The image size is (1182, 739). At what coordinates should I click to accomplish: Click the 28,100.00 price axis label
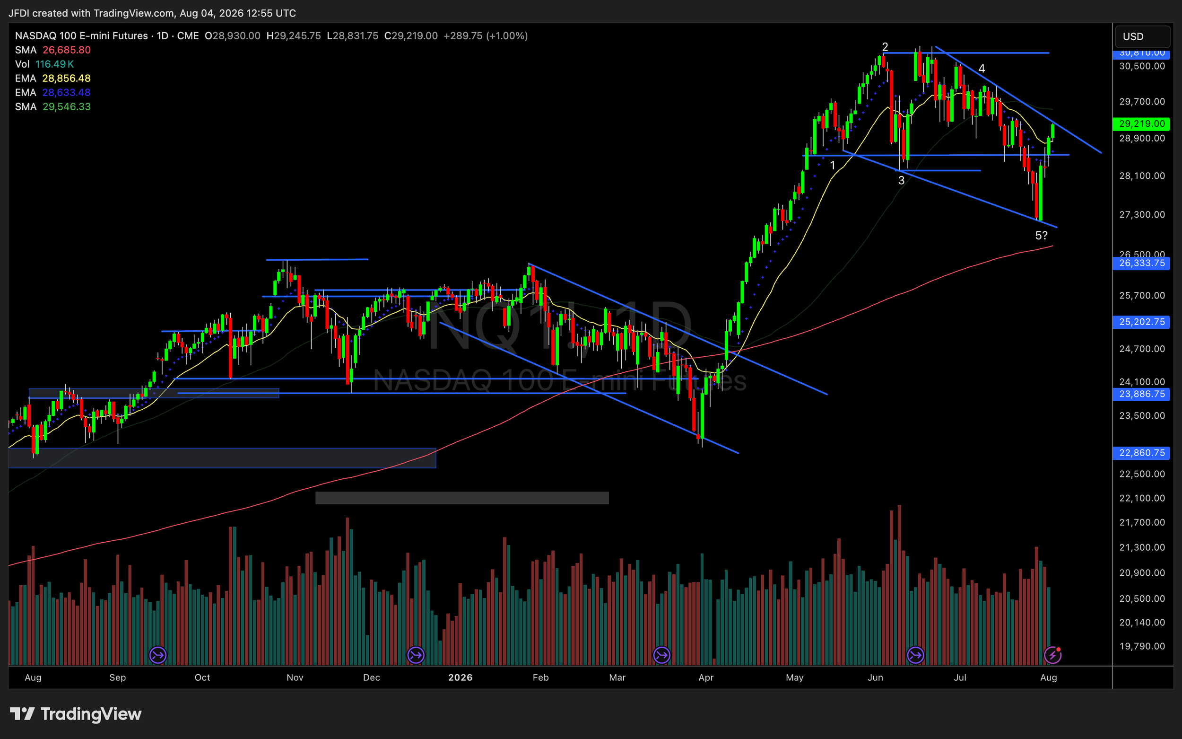coord(1142,176)
